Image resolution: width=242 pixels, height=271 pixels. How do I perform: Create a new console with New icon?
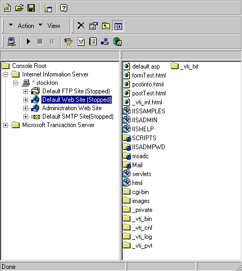point(7,8)
